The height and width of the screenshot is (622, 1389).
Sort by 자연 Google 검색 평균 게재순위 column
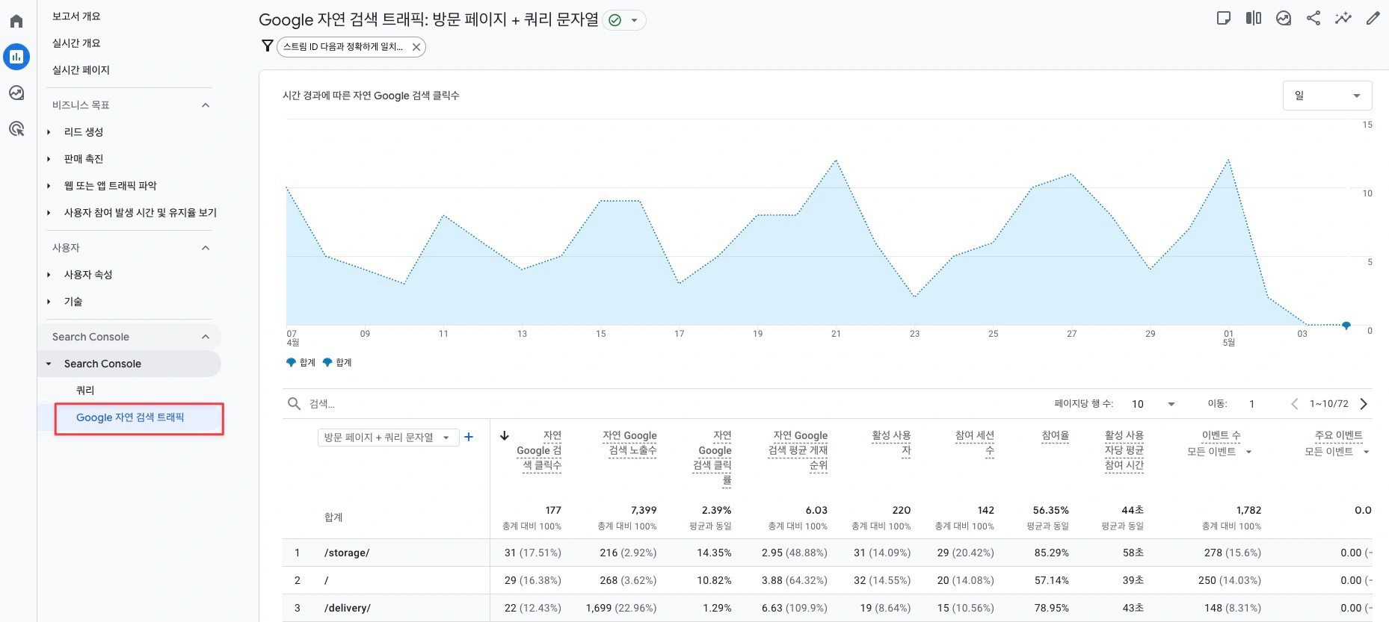[798, 450]
